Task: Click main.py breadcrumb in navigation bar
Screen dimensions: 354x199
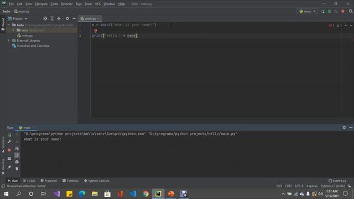Action: pyautogui.click(x=22, y=11)
